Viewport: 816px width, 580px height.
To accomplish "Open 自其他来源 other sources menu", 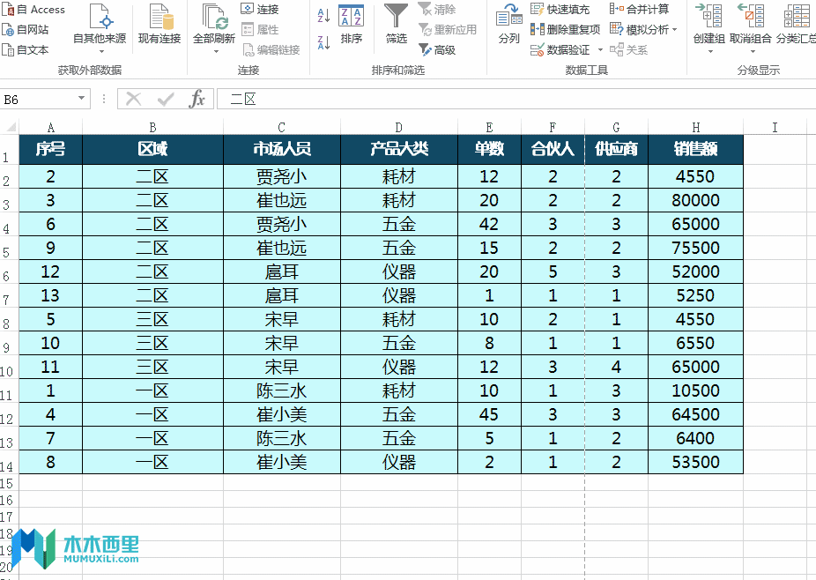I will (x=100, y=28).
